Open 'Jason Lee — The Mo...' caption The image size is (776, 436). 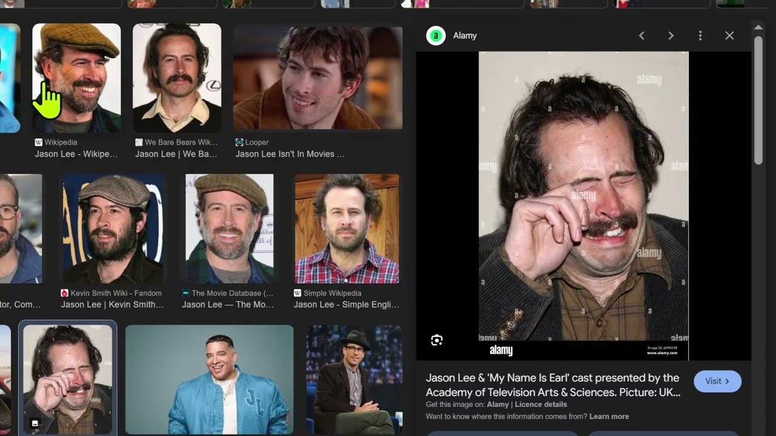(x=228, y=305)
